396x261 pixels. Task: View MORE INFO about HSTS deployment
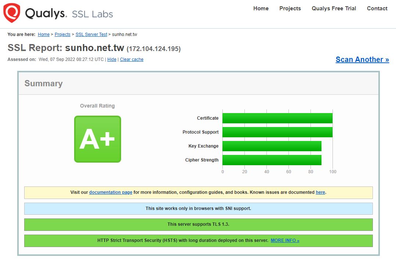click(x=285, y=240)
